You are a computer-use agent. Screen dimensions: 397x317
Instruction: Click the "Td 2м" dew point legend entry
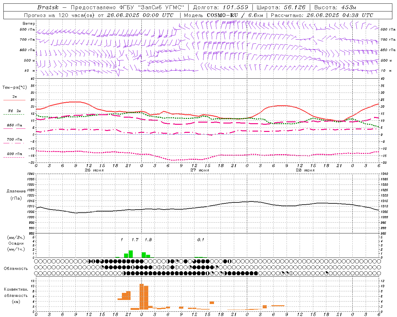point(15,111)
